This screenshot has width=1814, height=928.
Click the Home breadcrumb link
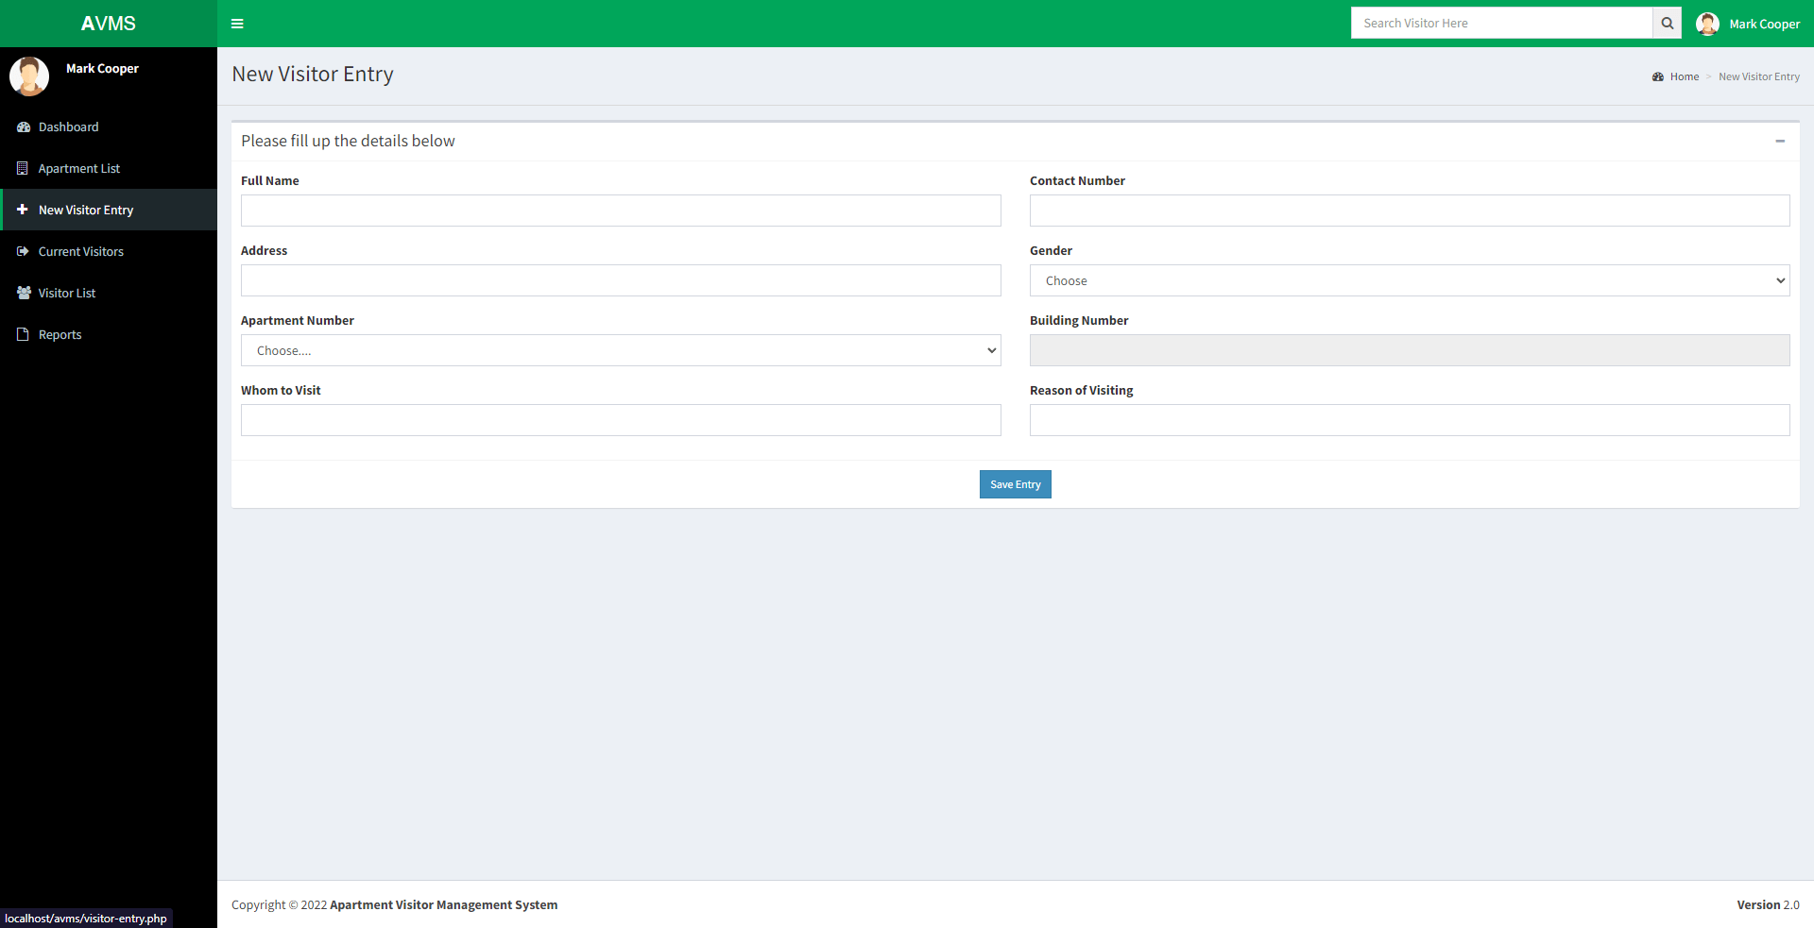coord(1684,76)
